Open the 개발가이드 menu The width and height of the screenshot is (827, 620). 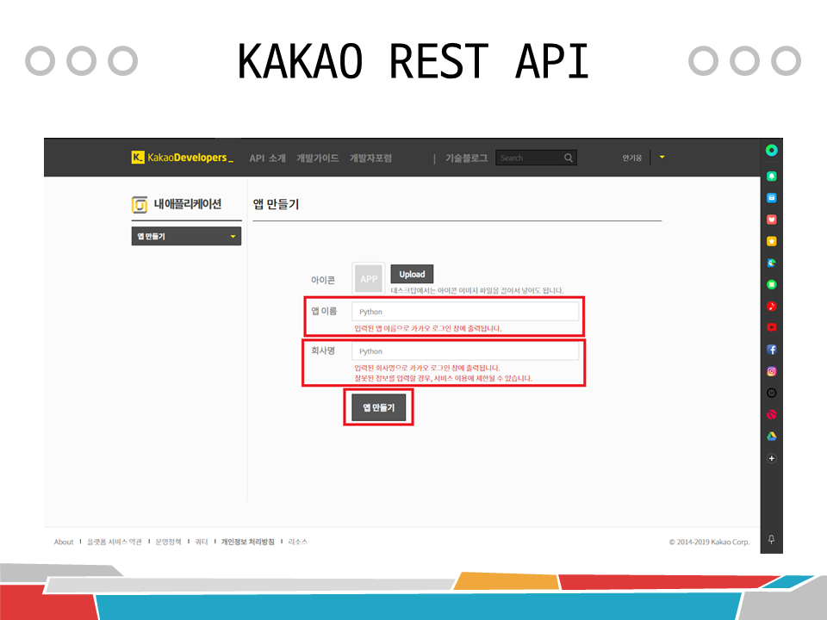(x=318, y=158)
